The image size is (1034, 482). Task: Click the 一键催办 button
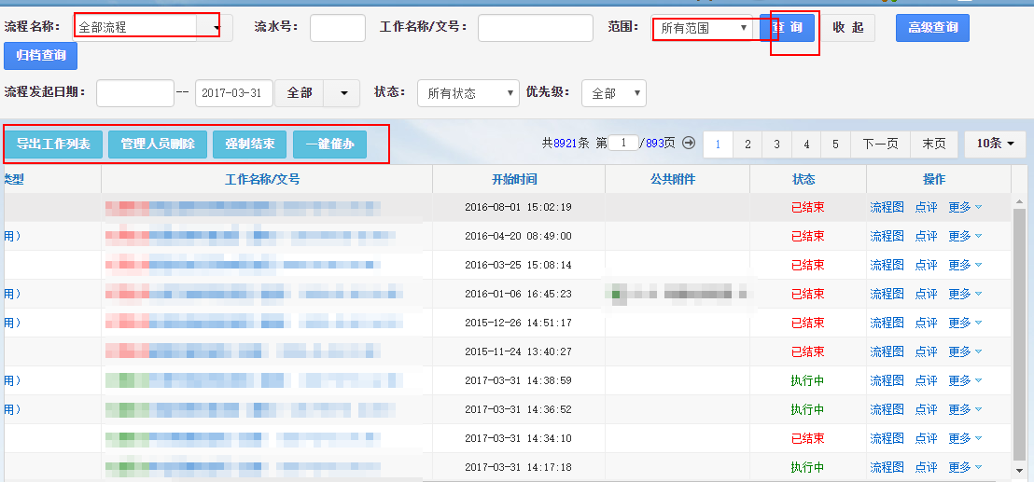(x=329, y=144)
